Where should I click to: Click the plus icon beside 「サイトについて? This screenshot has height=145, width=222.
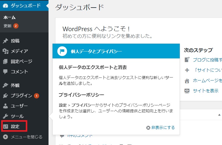pyautogui.click(x=187, y=70)
